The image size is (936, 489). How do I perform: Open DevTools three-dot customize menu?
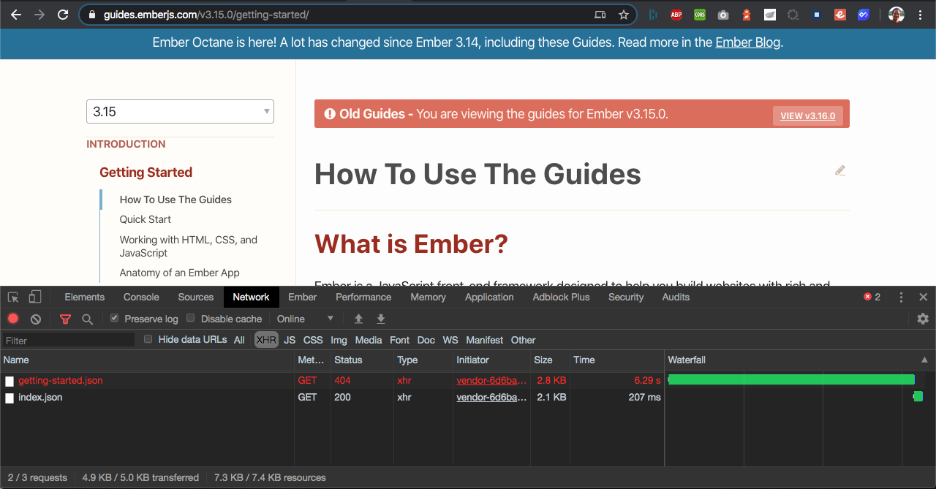901,297
